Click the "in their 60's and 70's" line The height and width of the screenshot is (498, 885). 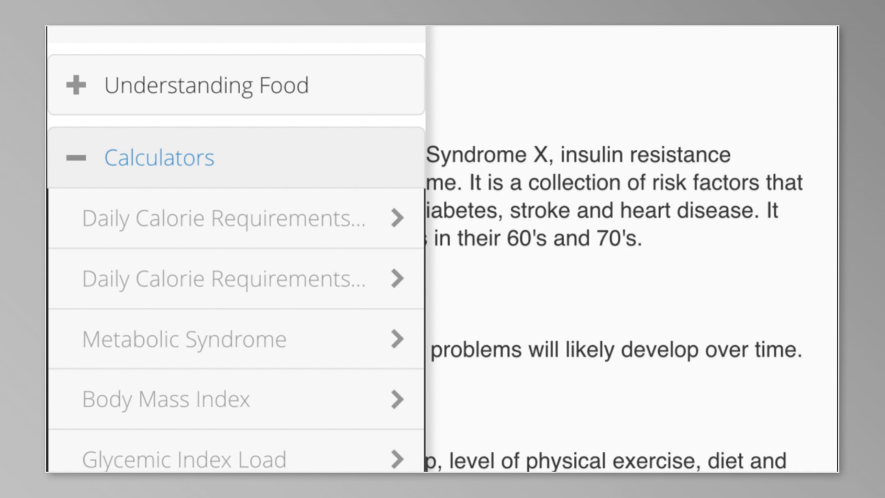pyautogui.click(x=538, y=238)
